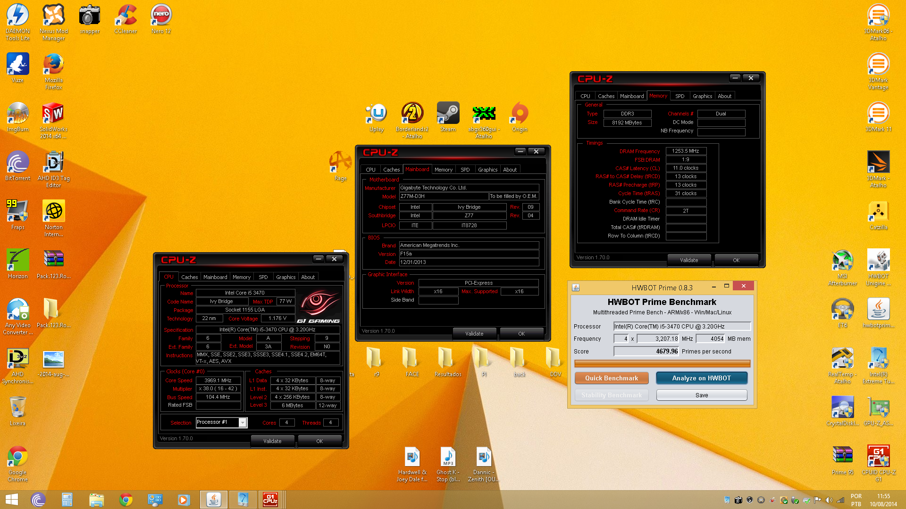This screenshot has height=509, width=906.
Task: Open Nexus Mod Manager desktop icon
Action: point(54,22)
